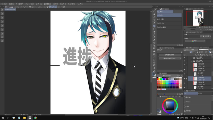Click the Undo arrow in command bar
The width and height of the screenshot is (213, 120).
click(x=18, y=7)
